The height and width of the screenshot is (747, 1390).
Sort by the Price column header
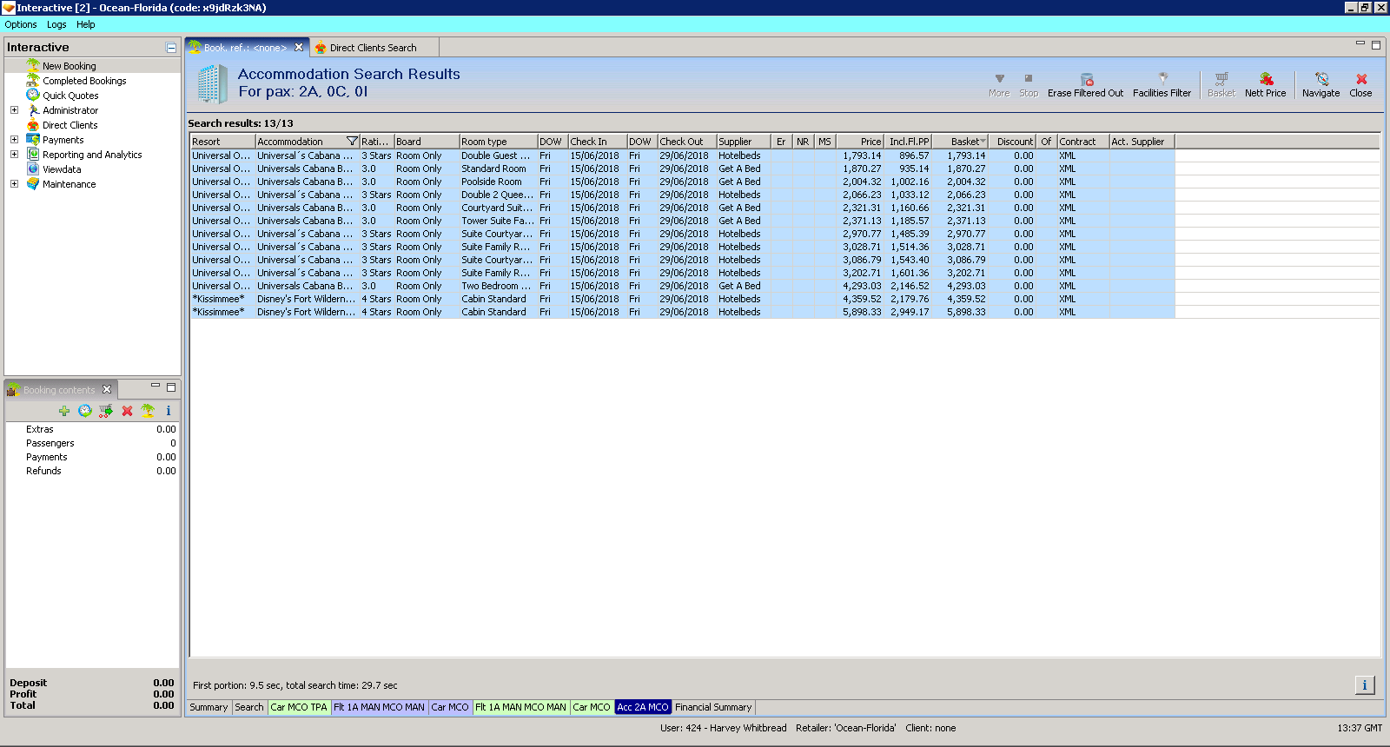[x=859, y=142]
